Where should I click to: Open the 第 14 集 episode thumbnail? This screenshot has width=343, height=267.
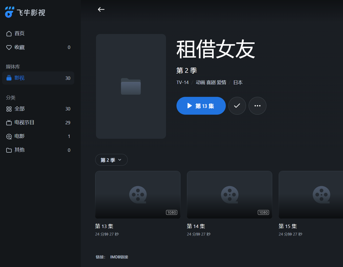click(229, 195)
